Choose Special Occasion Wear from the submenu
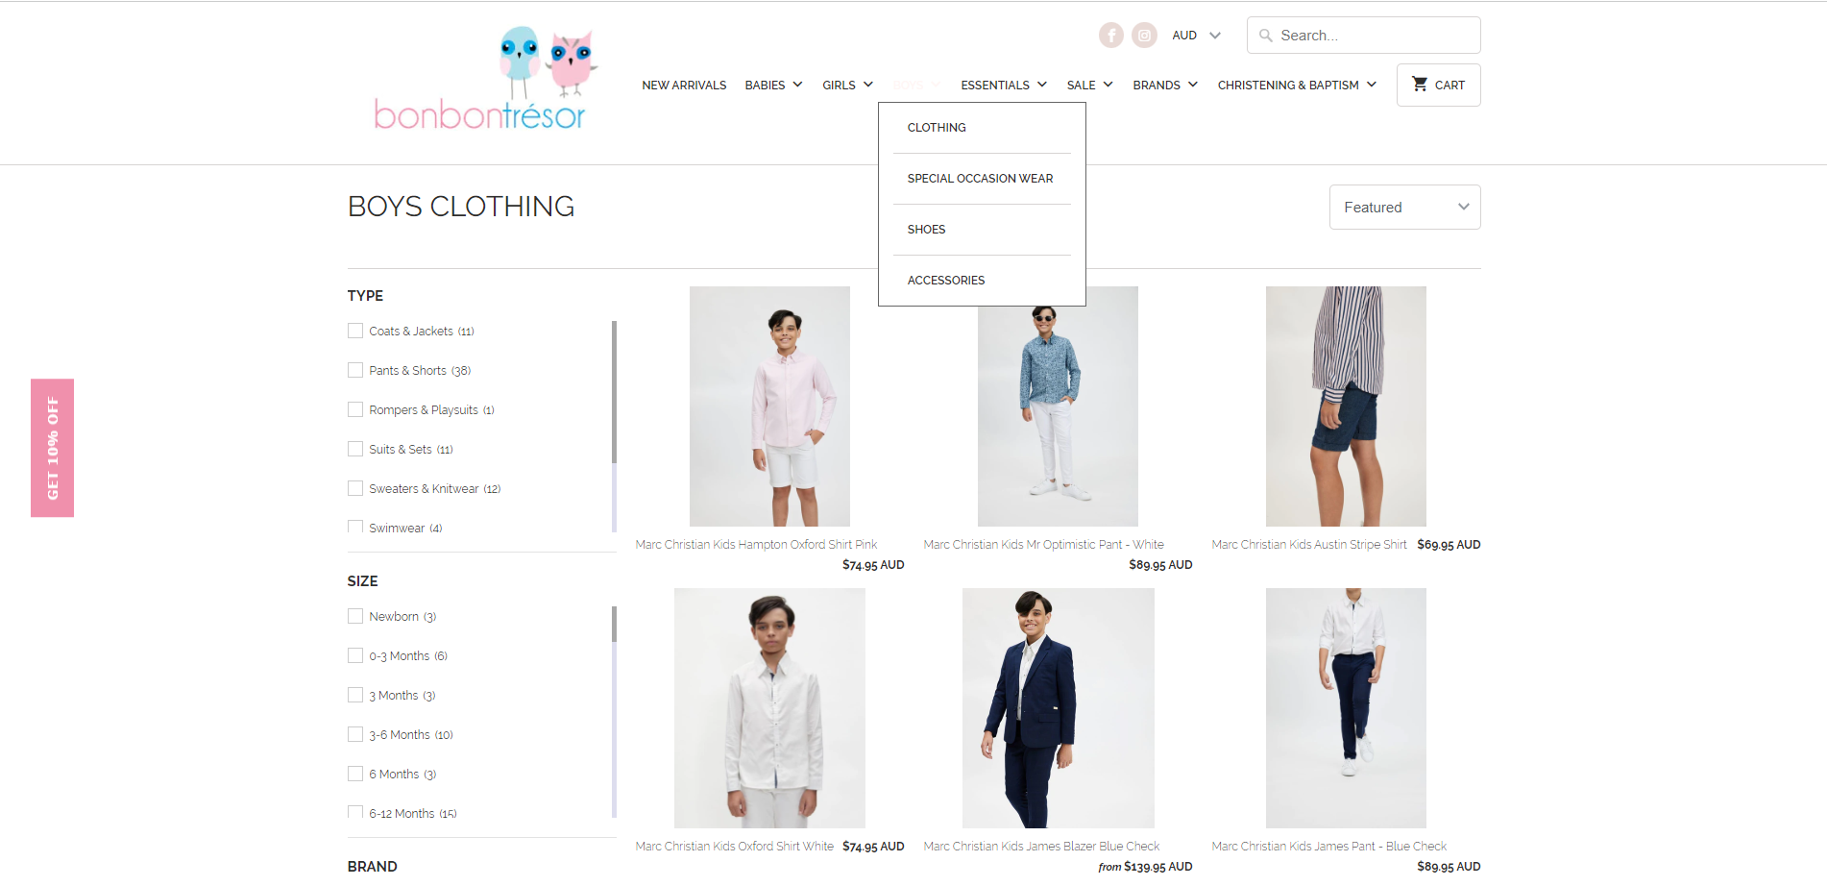 (980, 179)
